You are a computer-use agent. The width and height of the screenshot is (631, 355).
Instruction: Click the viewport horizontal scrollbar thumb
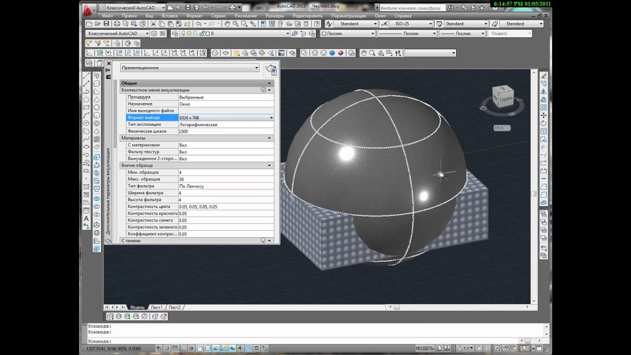tap(396, 307)
